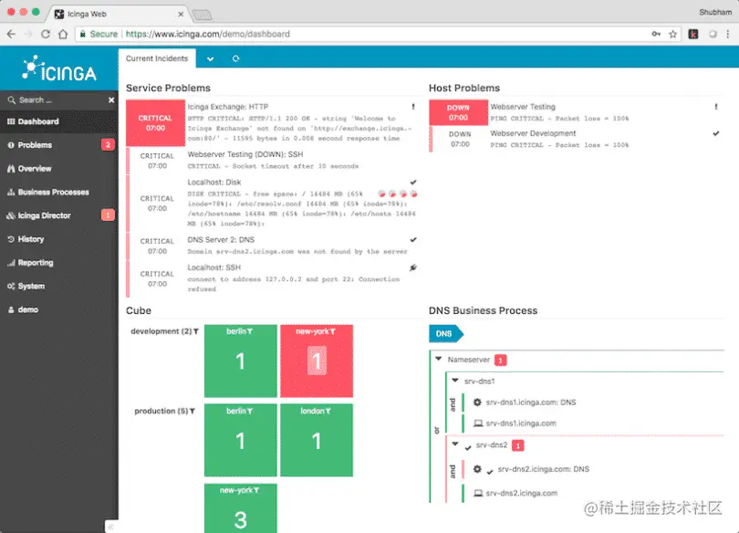Viewport: 739px width, 533px height.
Task: Collapse the srv-dns2 tree node
Action: pos(455,444)
